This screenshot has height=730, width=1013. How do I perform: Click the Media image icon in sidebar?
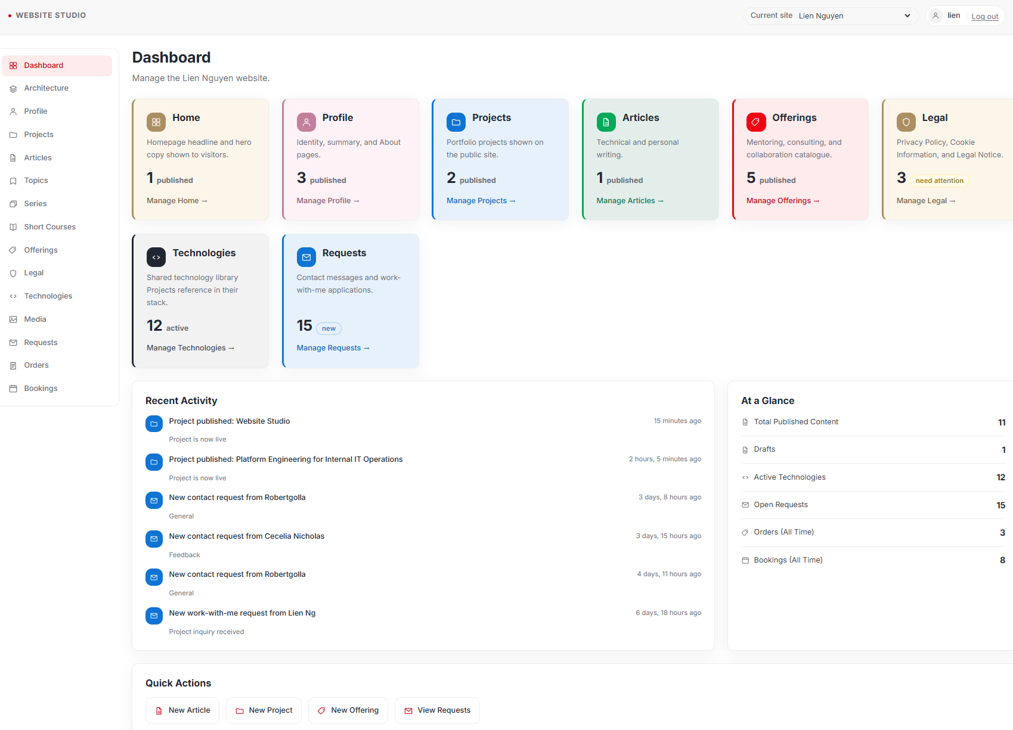(13, 319)
